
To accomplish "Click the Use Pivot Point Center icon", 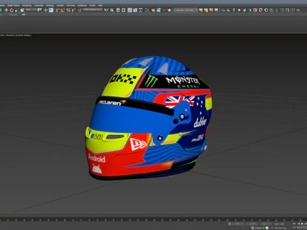I will [x=40, y=10].
